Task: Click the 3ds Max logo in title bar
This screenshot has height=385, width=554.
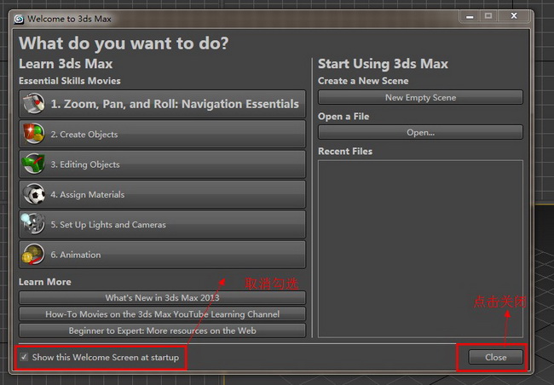Action: [19, 19]
